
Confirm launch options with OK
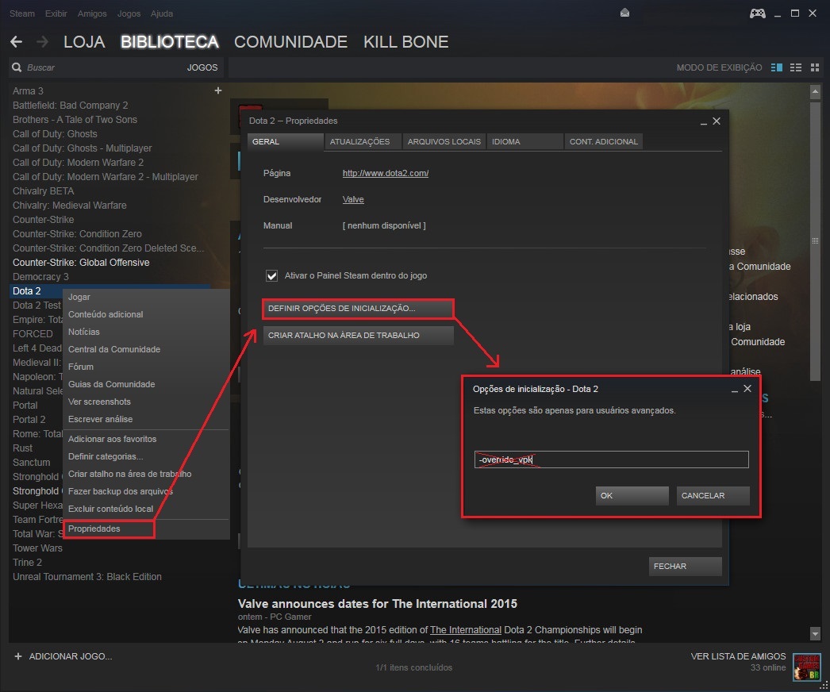(632, 495)
